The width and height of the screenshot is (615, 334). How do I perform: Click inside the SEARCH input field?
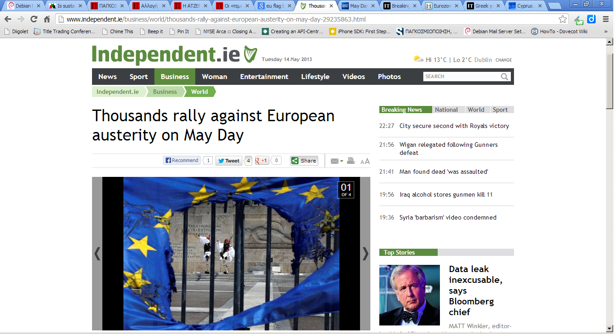coord(461,77)
